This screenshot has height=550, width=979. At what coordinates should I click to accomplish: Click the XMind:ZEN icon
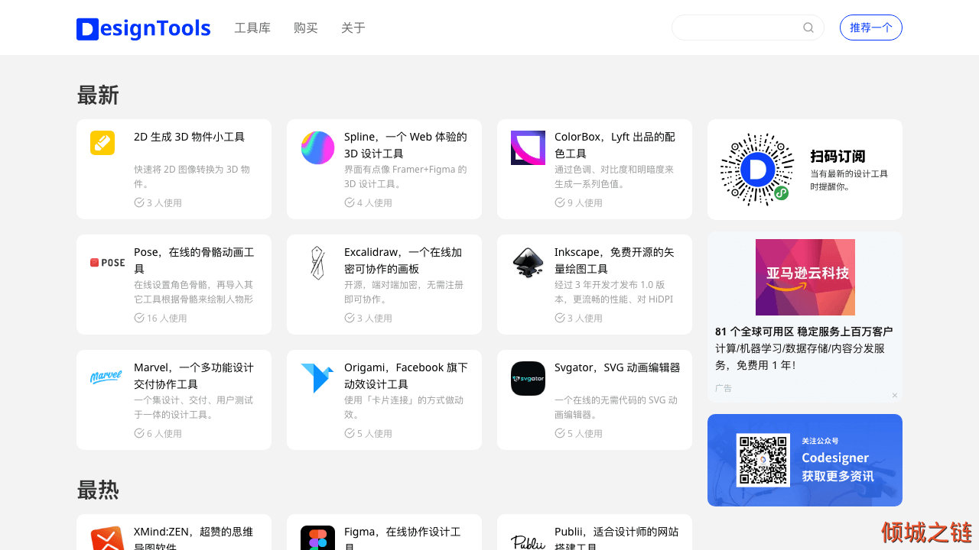(107, 539)
